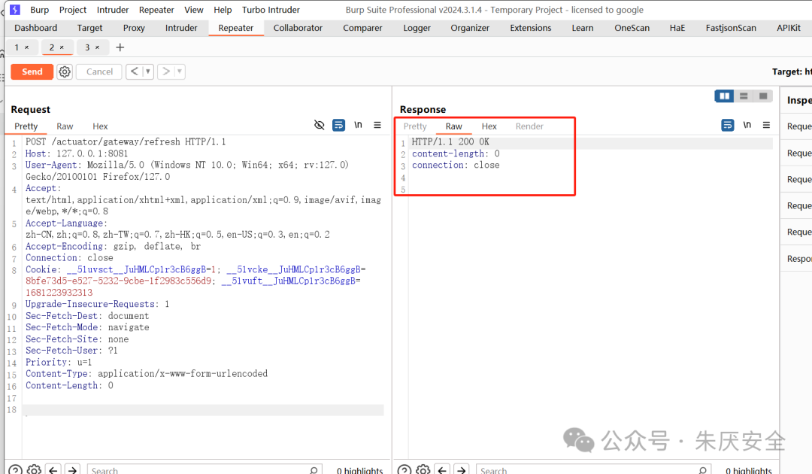Switch to the Proxy tab
Viewport: 812px width, 474px height.
click(x=134, y=28)
